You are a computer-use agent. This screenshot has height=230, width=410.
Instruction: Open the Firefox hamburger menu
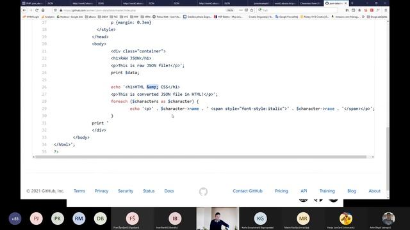[386, 10]
